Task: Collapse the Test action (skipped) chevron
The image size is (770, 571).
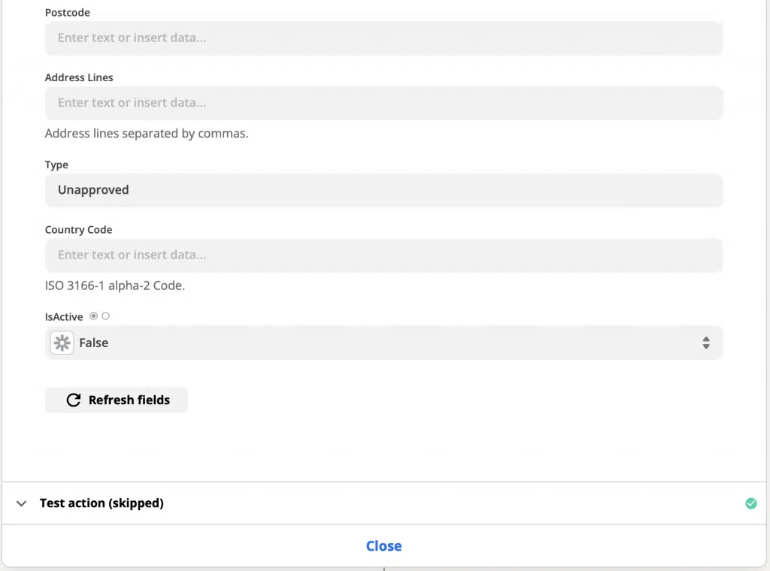Action: [21, 503]
